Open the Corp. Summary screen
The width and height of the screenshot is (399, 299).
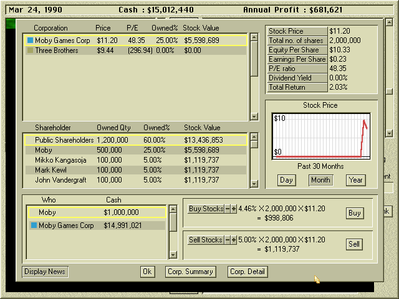191,272
